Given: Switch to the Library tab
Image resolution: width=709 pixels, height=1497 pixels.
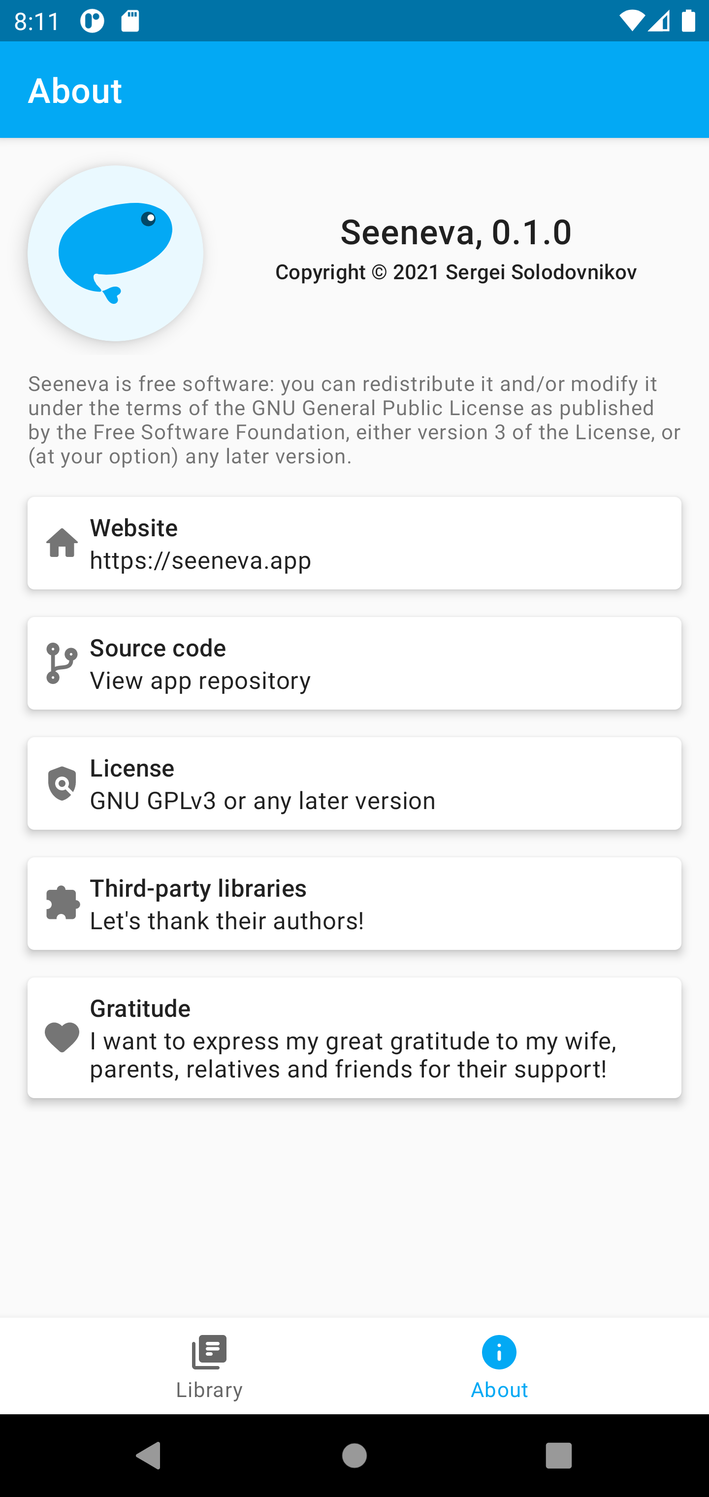Looking at the screenshot, I should (209, 1366).
